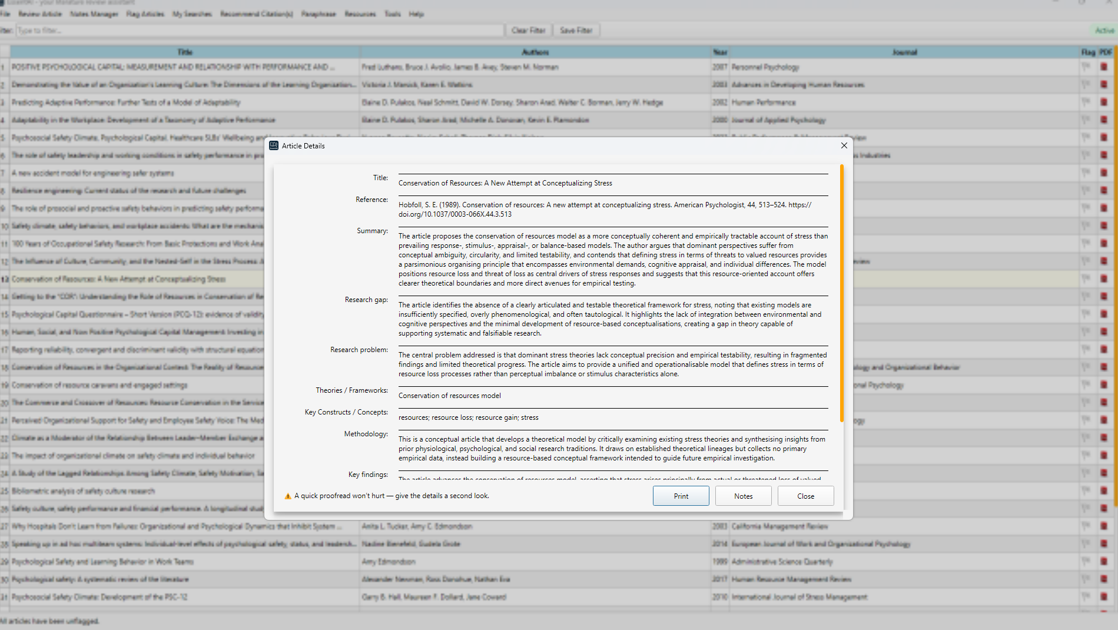Open the Tools menu
The width and height of the screenshot is (1118, 630).
pos(392,14)
